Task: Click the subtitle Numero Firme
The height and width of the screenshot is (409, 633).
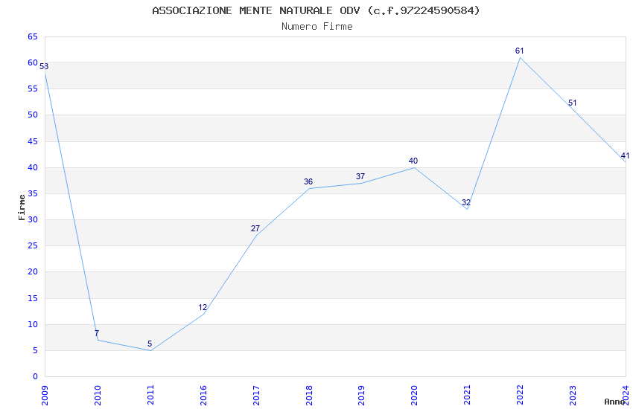Action: 317,27
